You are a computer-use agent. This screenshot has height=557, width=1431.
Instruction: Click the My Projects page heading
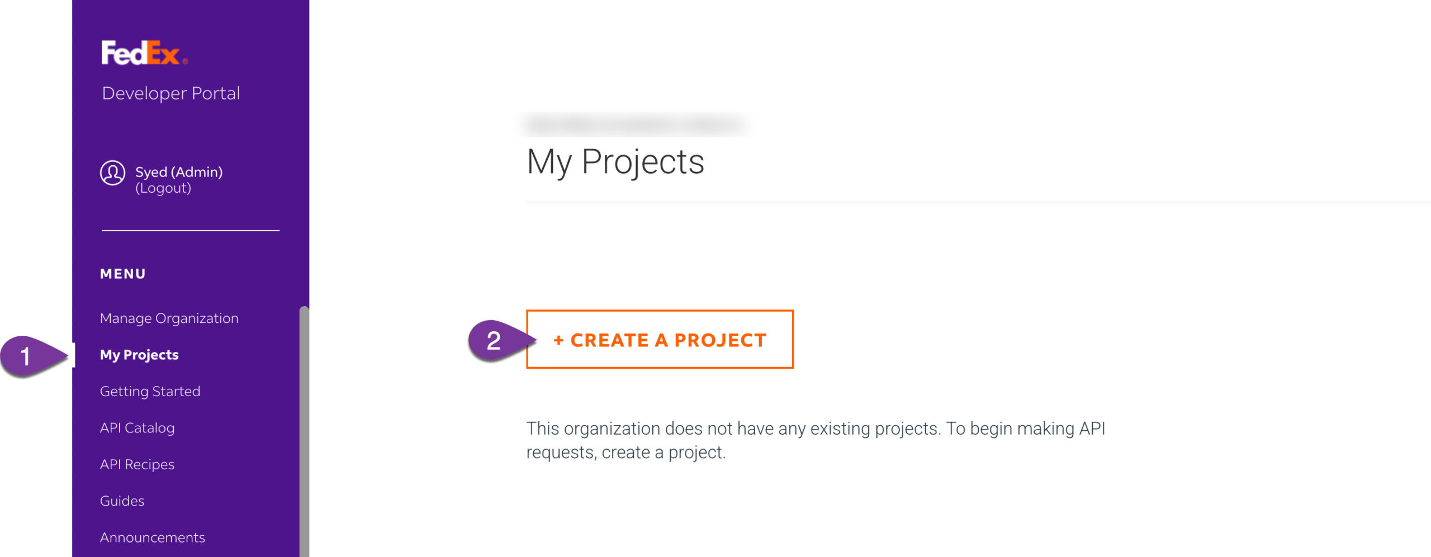pyautogui.click(x=615, y=162)
